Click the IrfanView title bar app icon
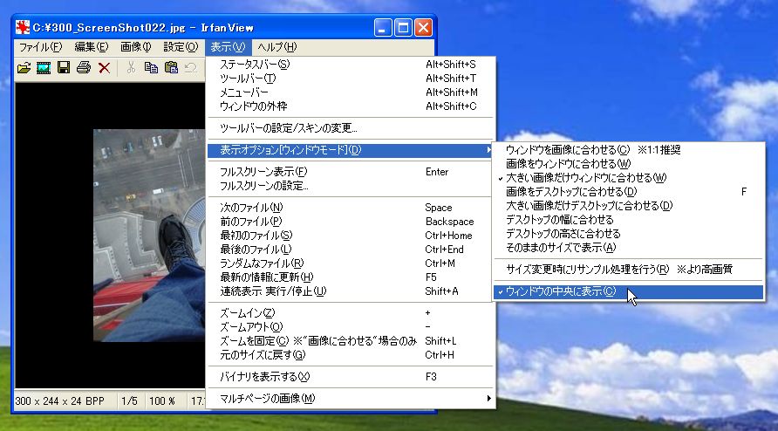Image resolution: width=778 pixels, height=431 pixels. 23,27
